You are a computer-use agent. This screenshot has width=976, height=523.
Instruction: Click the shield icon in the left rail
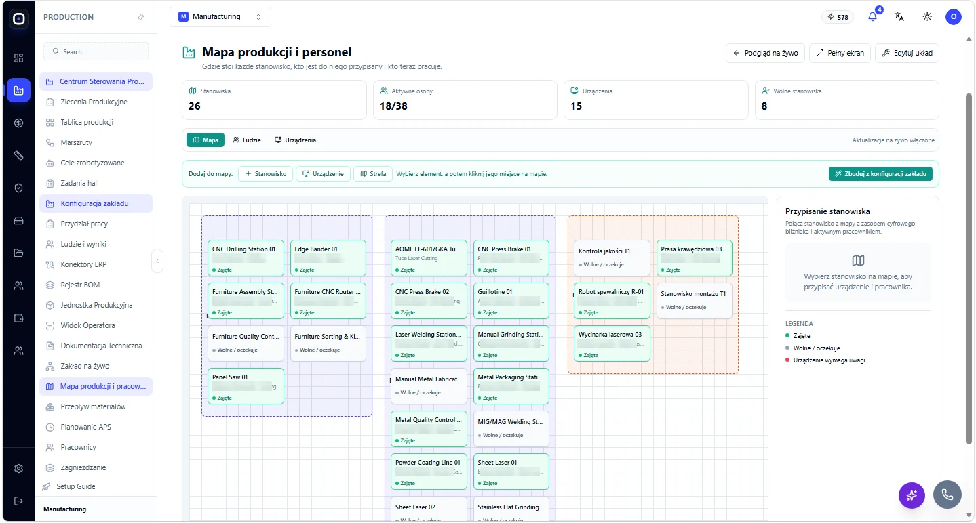[x=18, y=188]
